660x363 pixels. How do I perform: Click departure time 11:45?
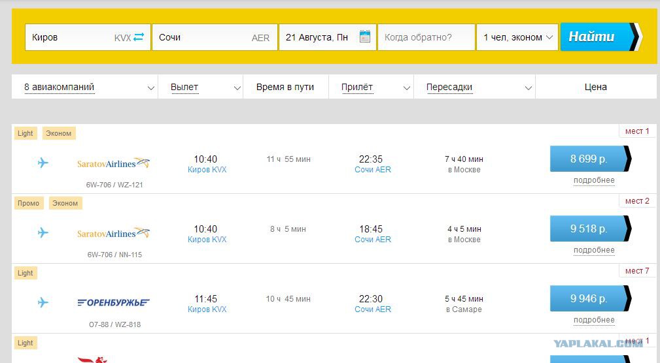click(206, 299)
